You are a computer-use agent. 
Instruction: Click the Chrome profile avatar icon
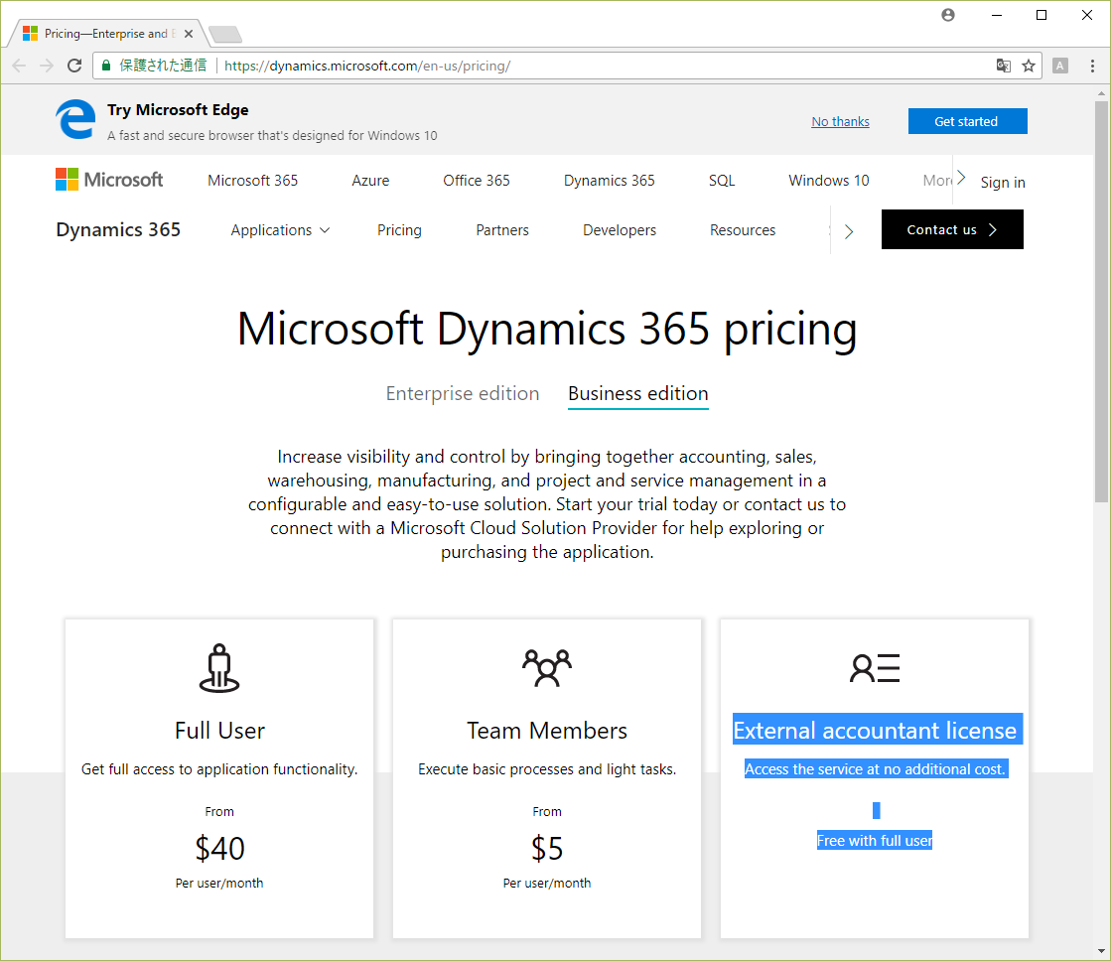click(948, 15)
